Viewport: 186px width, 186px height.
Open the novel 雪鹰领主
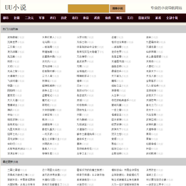click(x=12, y=105)
